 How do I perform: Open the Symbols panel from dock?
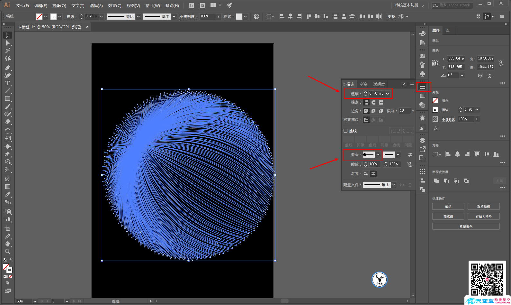tap(422, 74)
